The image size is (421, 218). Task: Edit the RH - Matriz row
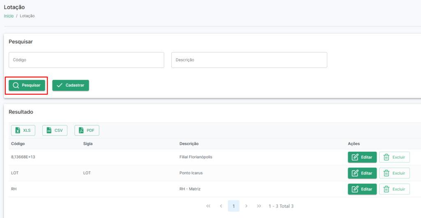[x=362, y=189]
